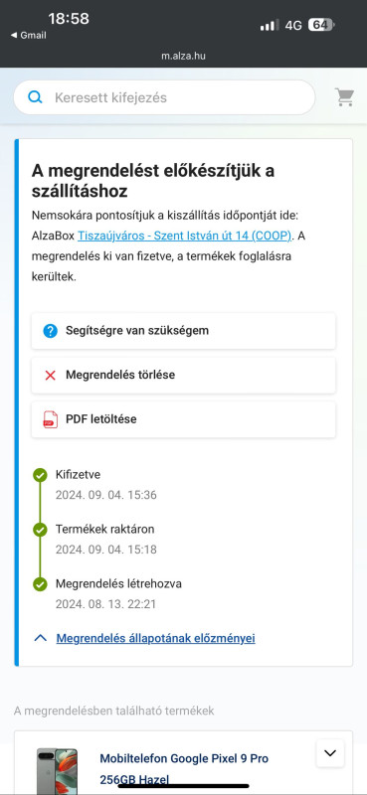Screen dimensions: 367x795
Task: Tap the Megrendelés létrehozva green checkmark
Action: pos(40,584)
